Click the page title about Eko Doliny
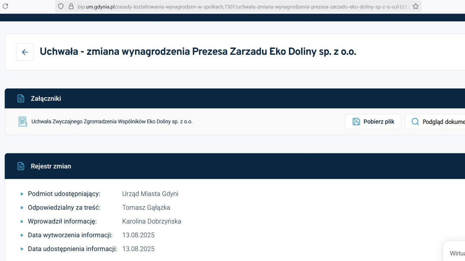465x261 pixels. tap(198, 52)
